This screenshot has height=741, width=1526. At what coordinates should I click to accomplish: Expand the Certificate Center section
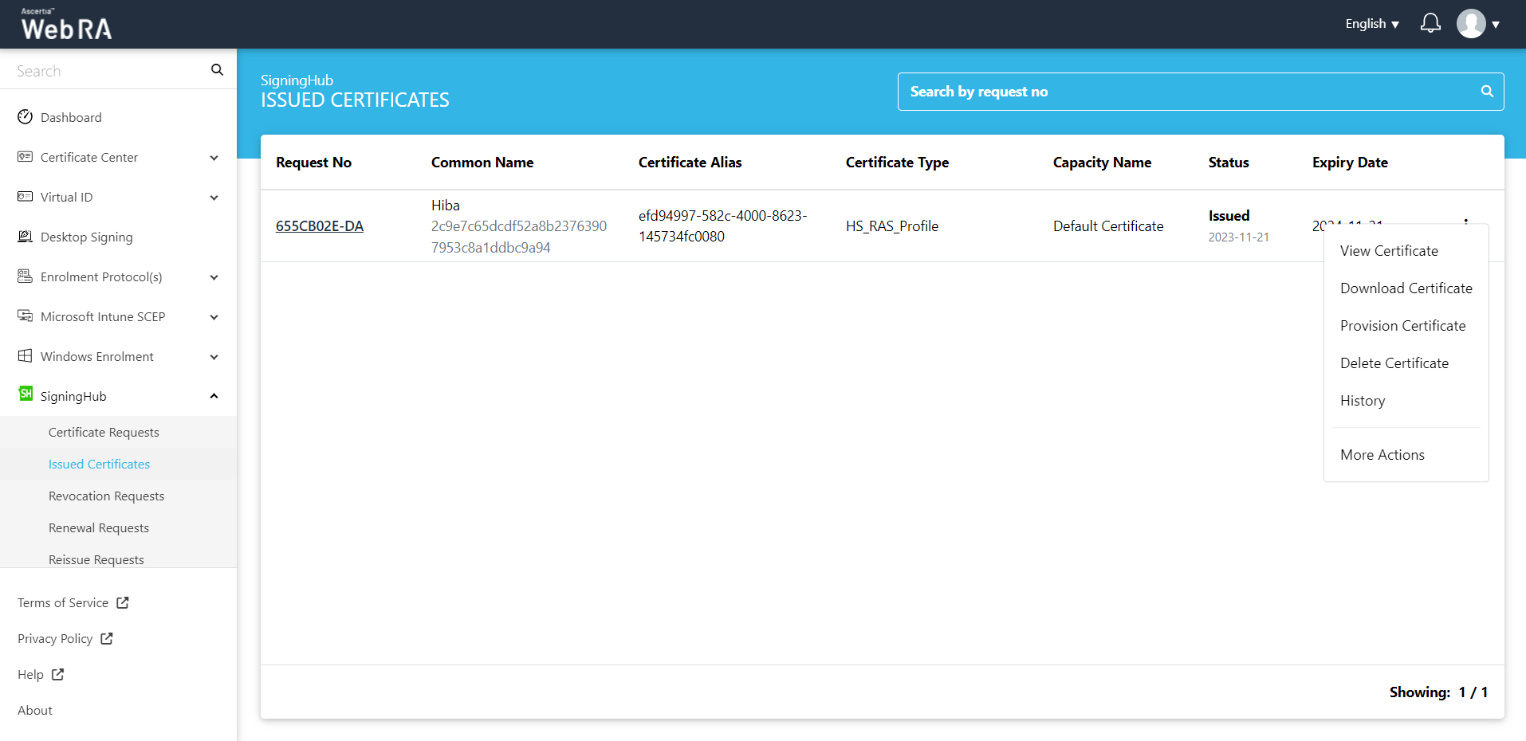point(214,158)
